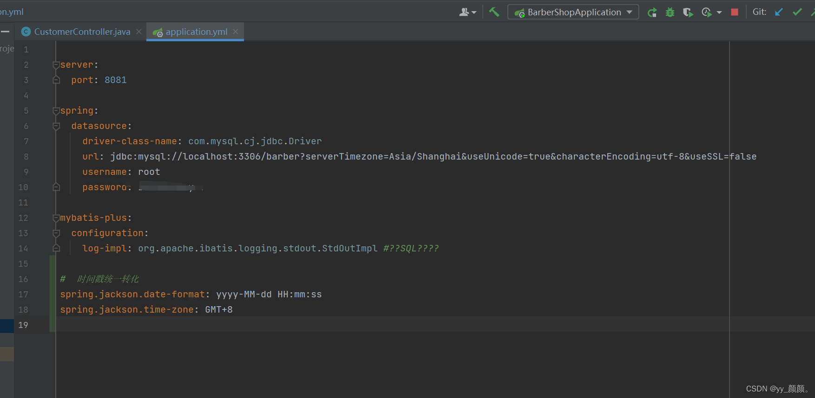This screenshot has width=815, height=398.
Task: Click the password key
Action: [105, 187]
